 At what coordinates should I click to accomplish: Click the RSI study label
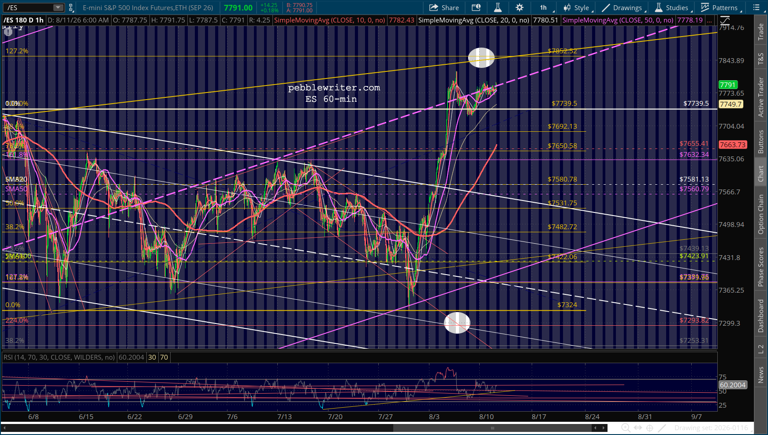click(x=59, y=357)
